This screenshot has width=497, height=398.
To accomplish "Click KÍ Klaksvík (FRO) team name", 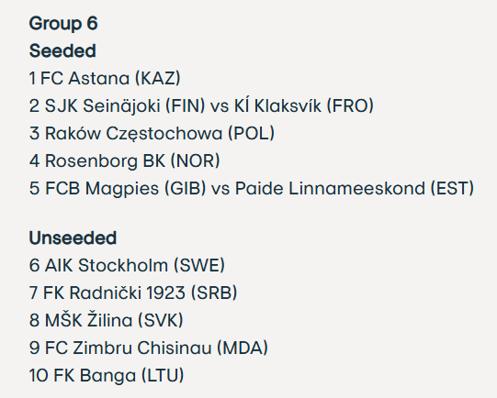I will (304, 105).
